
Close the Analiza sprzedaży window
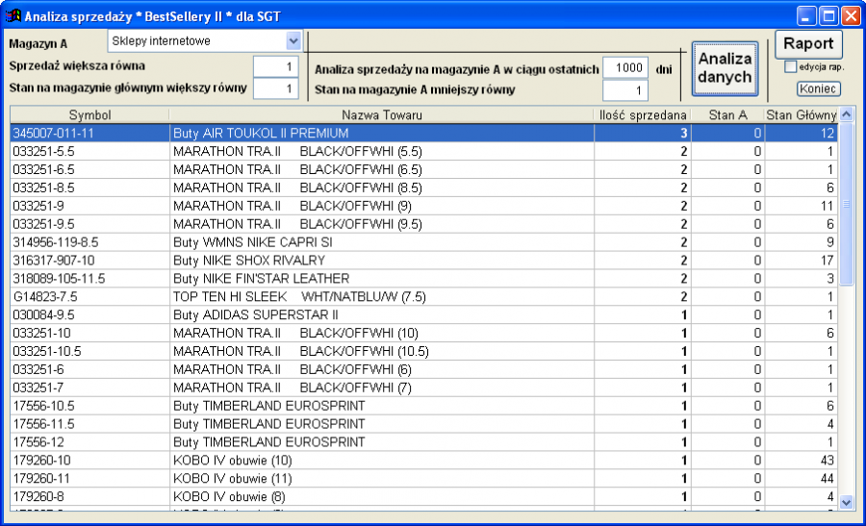(x=851, y=16)
